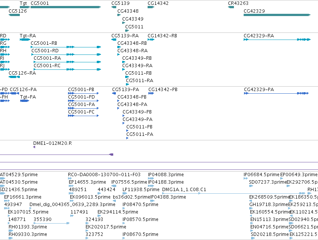Screen dimensions: 318x240
Task: Click the IP08670.5prime EST label
Action: coord(141,234)
